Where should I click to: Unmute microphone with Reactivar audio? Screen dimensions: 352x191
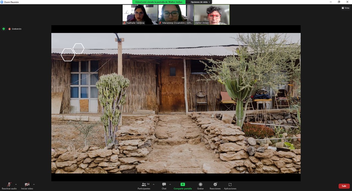(x=9, y=186)
